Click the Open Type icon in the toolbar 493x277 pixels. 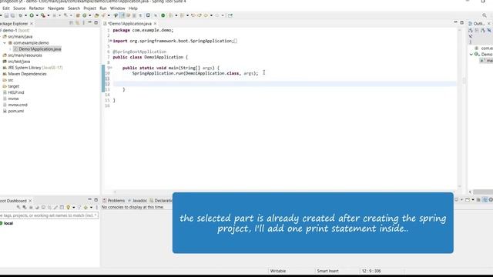pyautogui.click(x=96, y=15)
